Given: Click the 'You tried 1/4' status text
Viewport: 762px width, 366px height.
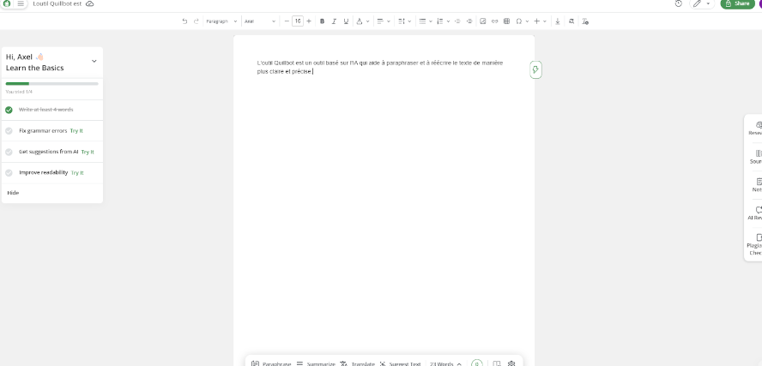Looking at the screenshot, I should (x=19, y=92).
